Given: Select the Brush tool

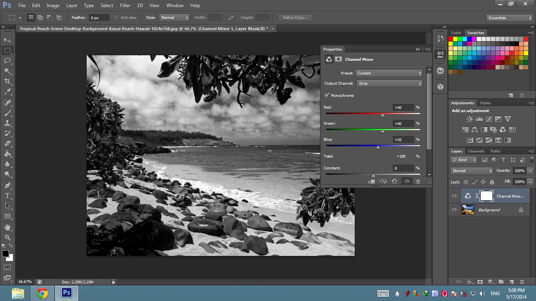Looking at the screenshot, I should pos(7,113).
